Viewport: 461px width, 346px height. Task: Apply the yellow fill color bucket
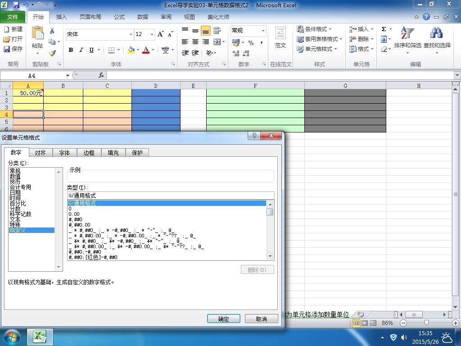click(x=131, y=50)
